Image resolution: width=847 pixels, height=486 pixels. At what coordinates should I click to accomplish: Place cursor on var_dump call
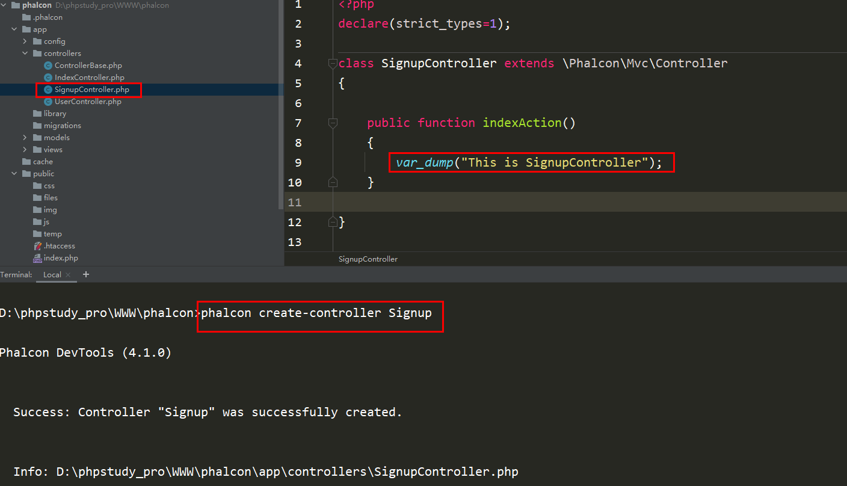(424, 162)
